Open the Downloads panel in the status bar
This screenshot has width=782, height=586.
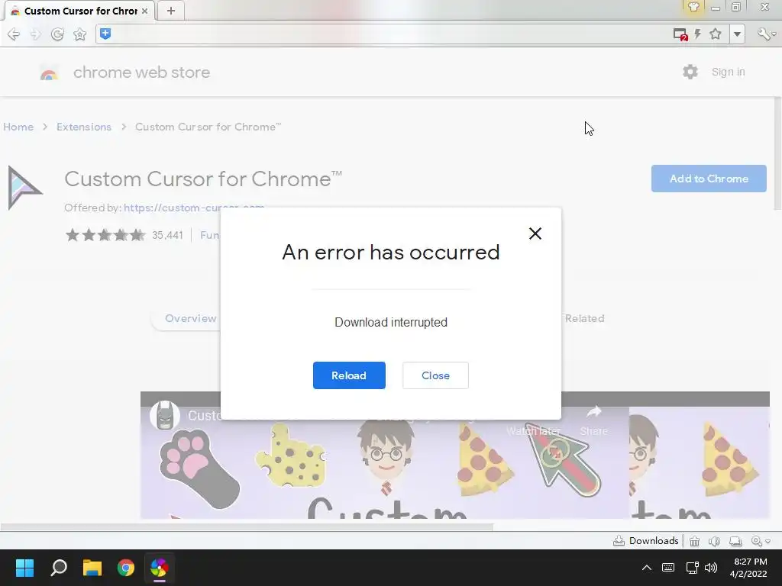pos(646,541)
